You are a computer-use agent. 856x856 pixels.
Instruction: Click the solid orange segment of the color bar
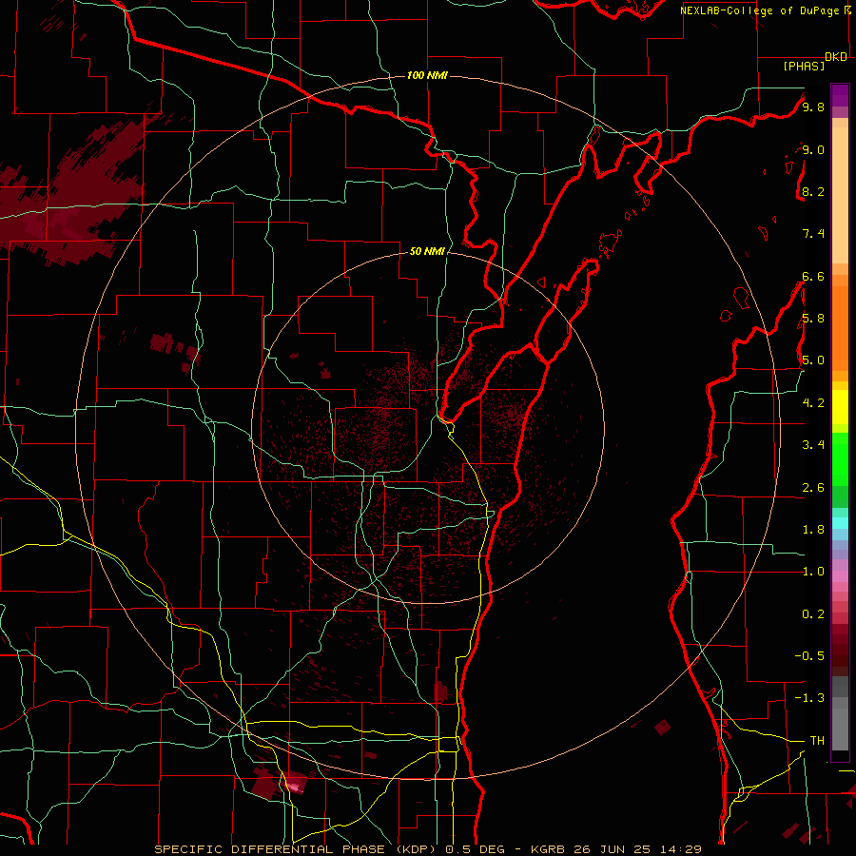click(840, 329)
